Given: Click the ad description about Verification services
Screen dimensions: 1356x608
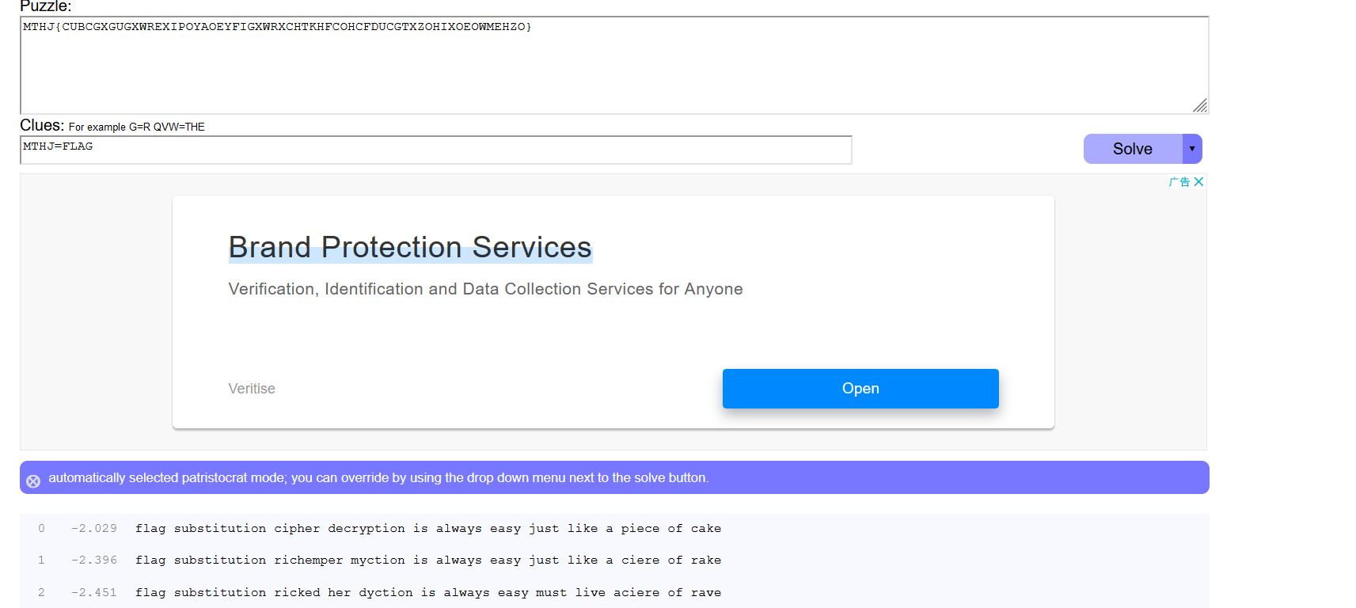Looking at the screenshot, I should [485, 289].
